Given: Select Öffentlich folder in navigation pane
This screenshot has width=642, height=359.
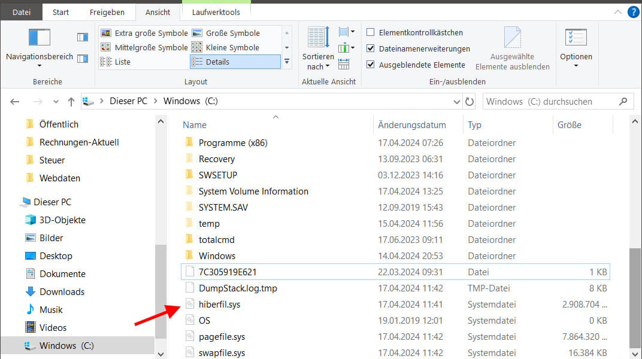Looking at the screenshot, I should click(x=59, y=124).
